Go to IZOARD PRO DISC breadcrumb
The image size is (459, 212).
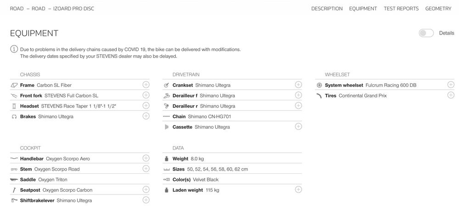click(74, 9)
